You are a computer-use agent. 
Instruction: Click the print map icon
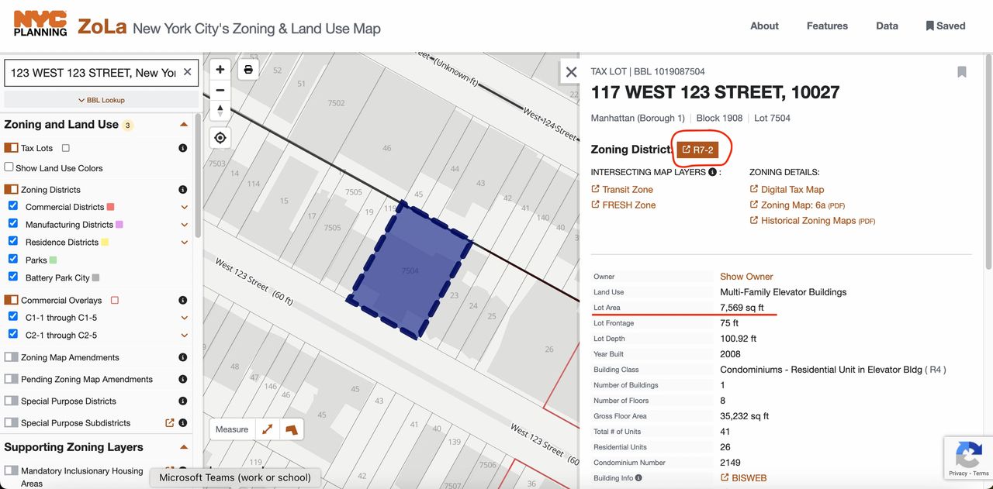248,70
